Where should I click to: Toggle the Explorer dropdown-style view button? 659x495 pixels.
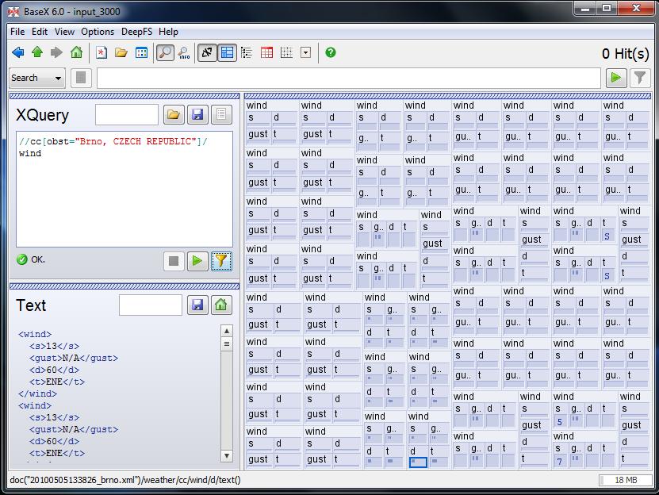[306, 52]
